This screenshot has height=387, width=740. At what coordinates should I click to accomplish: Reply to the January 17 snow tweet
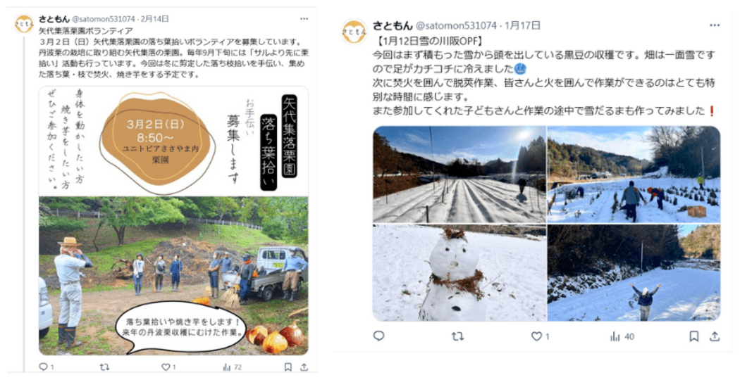pyautogui.click(x=379, y=336)
